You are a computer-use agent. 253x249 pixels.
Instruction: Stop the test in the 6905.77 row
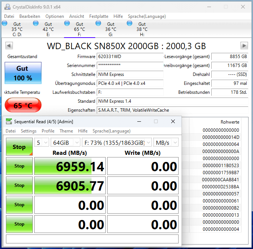pos(19,185)
